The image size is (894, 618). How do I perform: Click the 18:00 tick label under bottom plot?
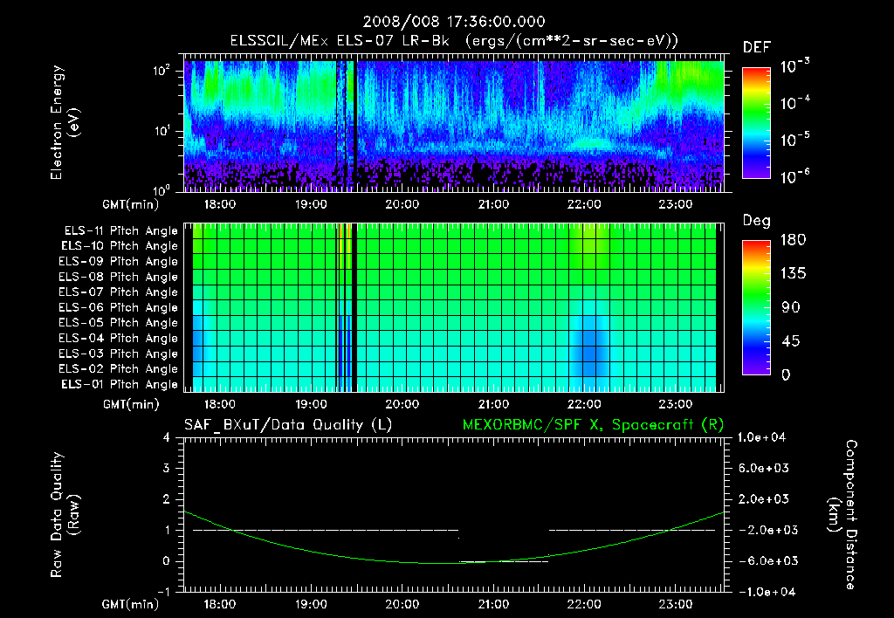pos(219,604)
